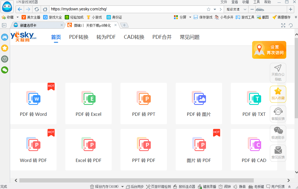Screen dimensions: 298x189
Task: Click the 截图 screenshot toolbar icon
Action: [x=262, y=17]
